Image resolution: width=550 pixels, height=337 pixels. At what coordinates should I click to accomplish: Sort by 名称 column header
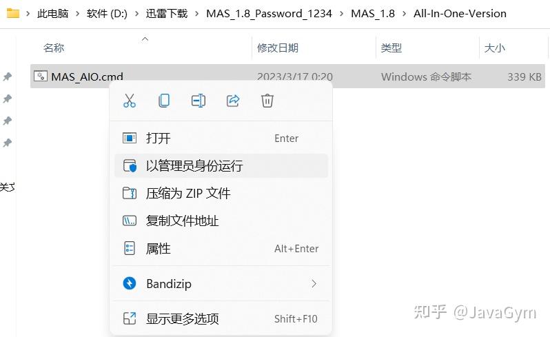click(54, 48)
